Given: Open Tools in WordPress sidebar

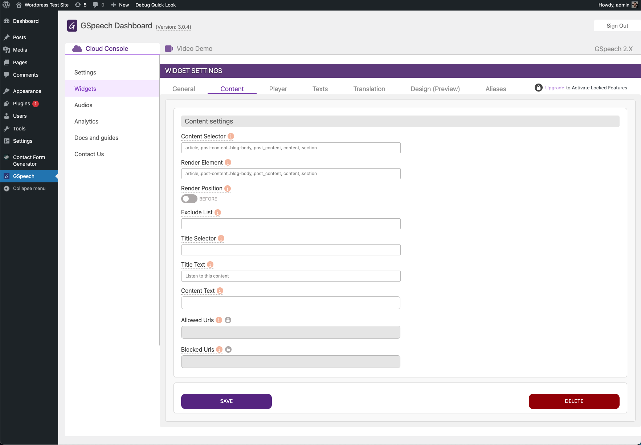Looking at the screenshot, I should [x=29, y=129].
